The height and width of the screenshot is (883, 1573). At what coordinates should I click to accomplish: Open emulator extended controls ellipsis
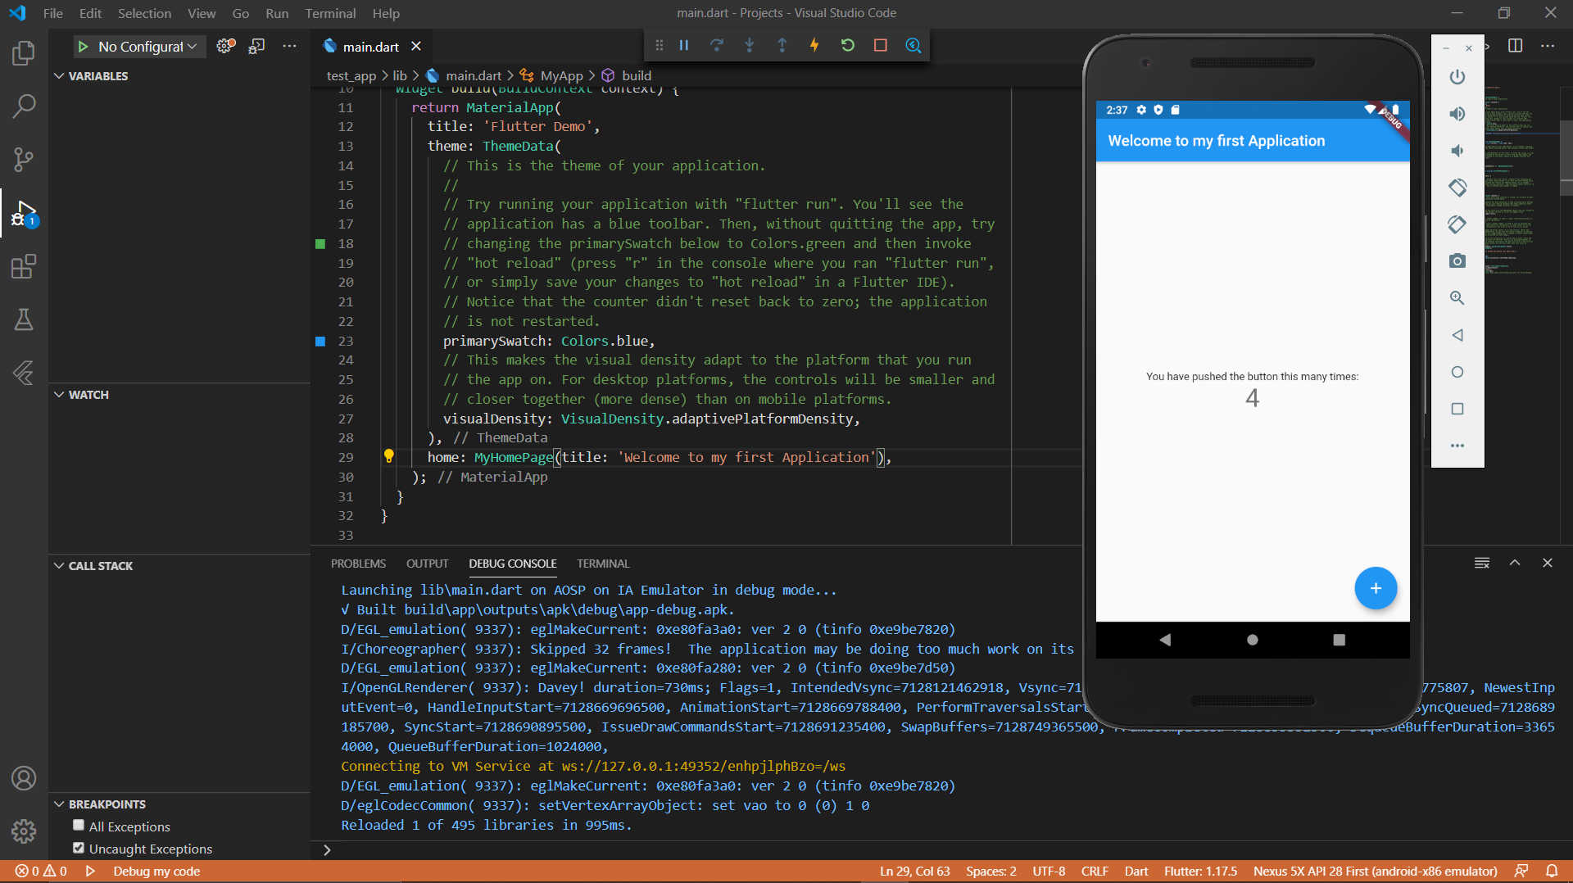(x=1457, y=446)
